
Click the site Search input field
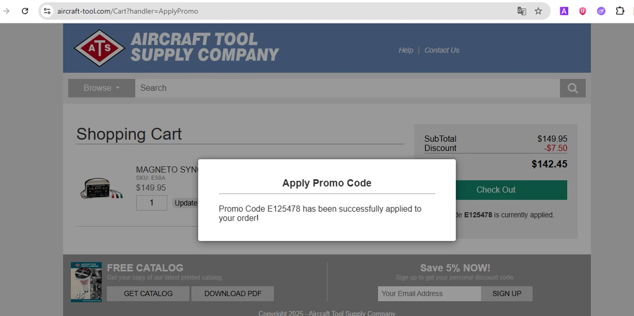point(347,88)
